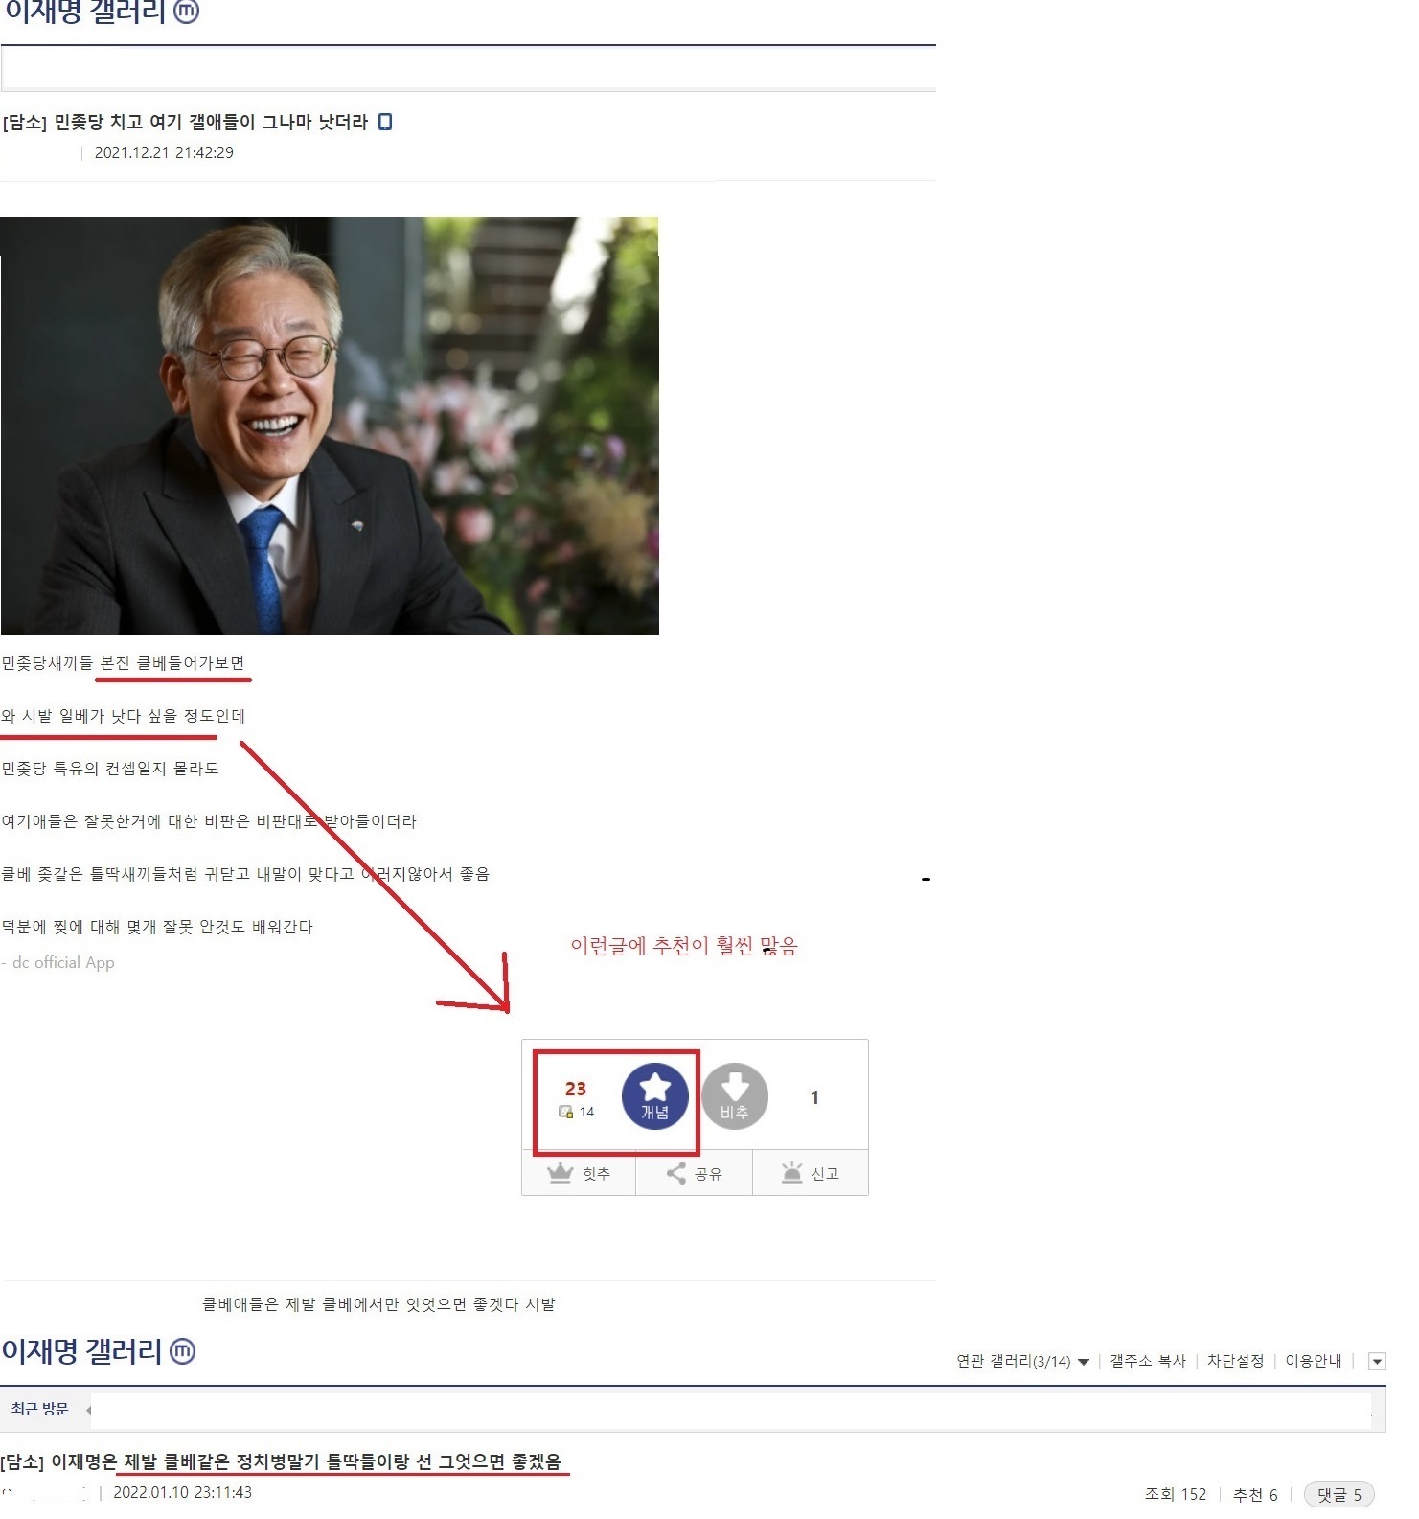1419x1519 pixels.
Task: Click the arrow next to 최근 방문
Action: (88, 1409)
